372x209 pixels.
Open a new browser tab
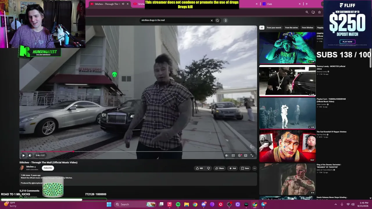pyautogui.click(x=306, y=4)
